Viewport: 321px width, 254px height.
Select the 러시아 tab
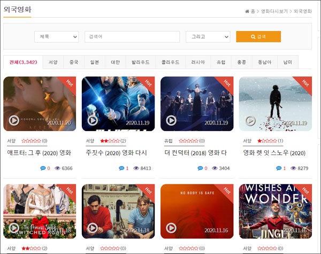198,62
